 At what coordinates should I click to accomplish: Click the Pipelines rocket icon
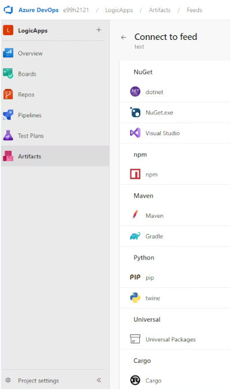8,115
